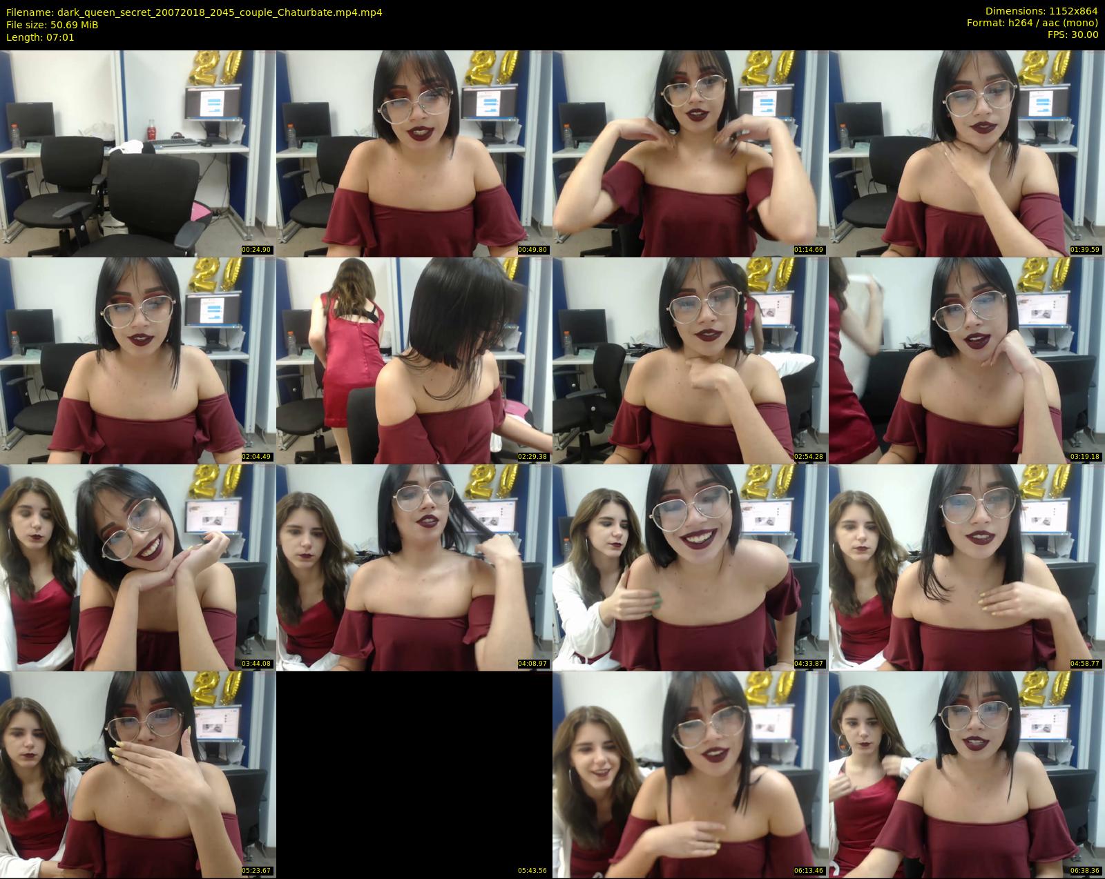The width and height of the screenshot is (1105, 879).
Task: Click the frame at 01:39.59
Action: click(967, 153)
